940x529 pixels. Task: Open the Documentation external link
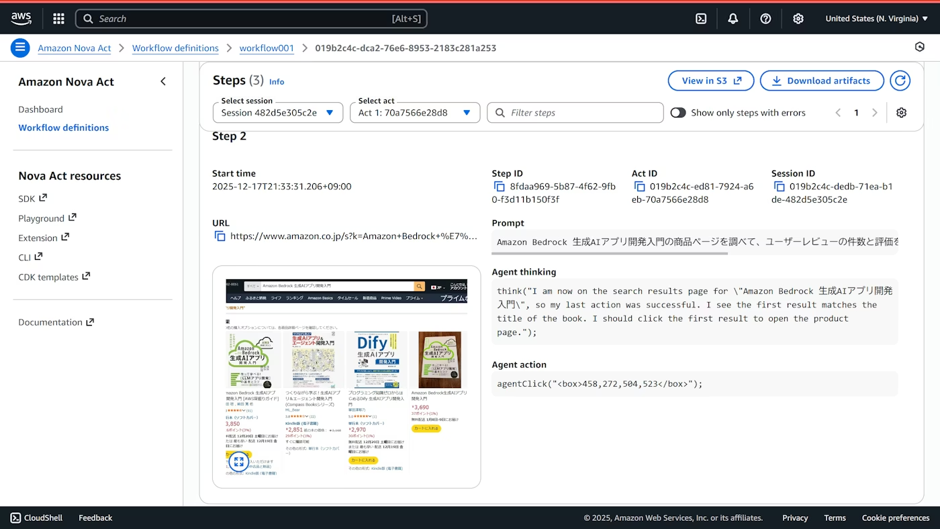(x=56, y=322)
